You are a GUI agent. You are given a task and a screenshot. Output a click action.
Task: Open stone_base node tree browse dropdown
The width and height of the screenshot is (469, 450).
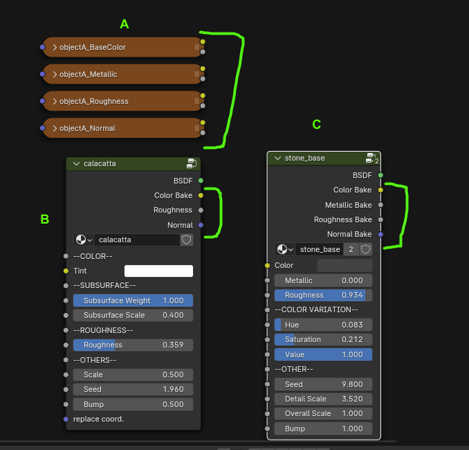(285, 249)
